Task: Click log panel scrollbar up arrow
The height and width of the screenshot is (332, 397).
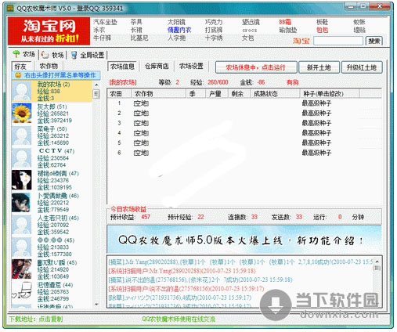Action: tap(377, 262)
